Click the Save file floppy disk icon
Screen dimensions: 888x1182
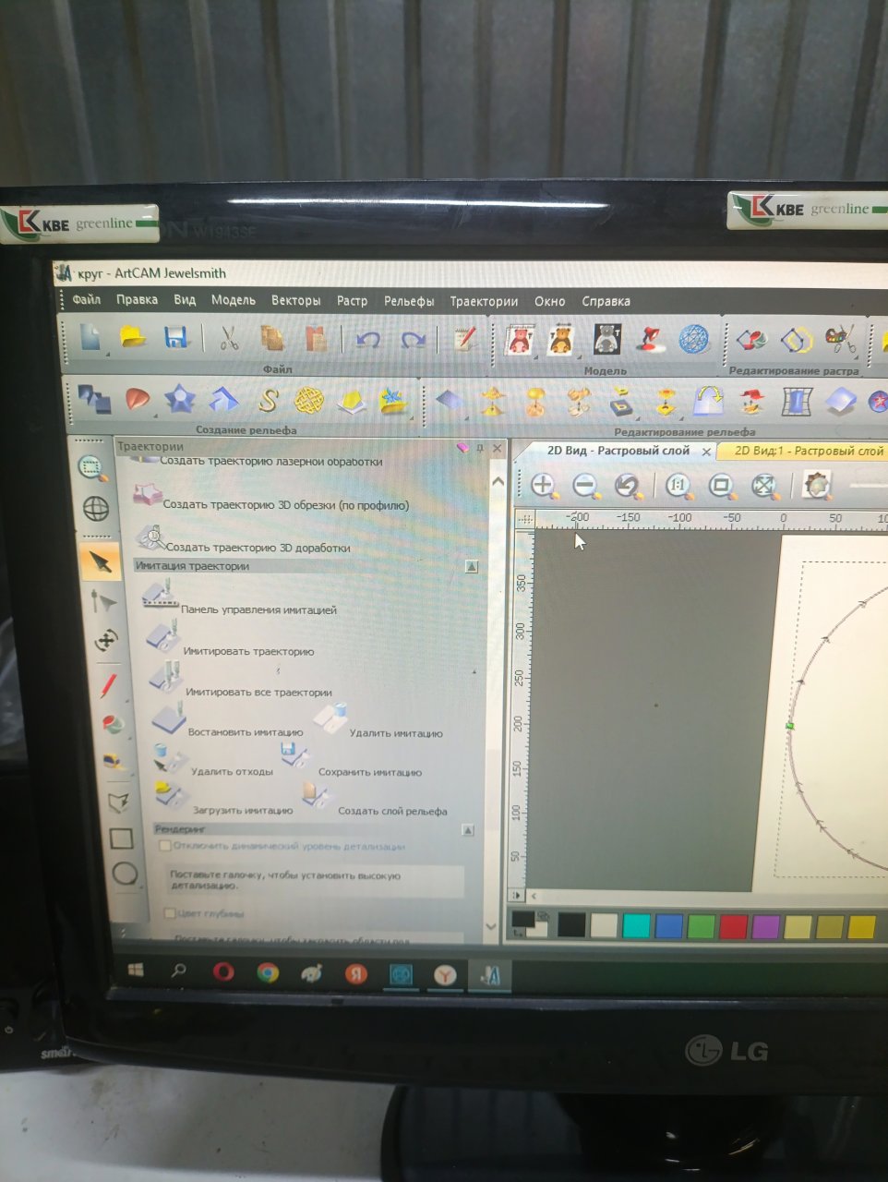175,339
